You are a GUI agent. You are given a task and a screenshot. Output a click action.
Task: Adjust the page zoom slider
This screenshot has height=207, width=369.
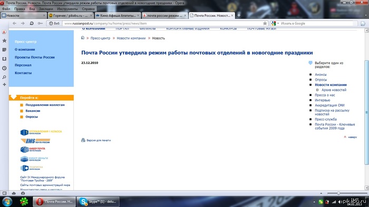338,193
